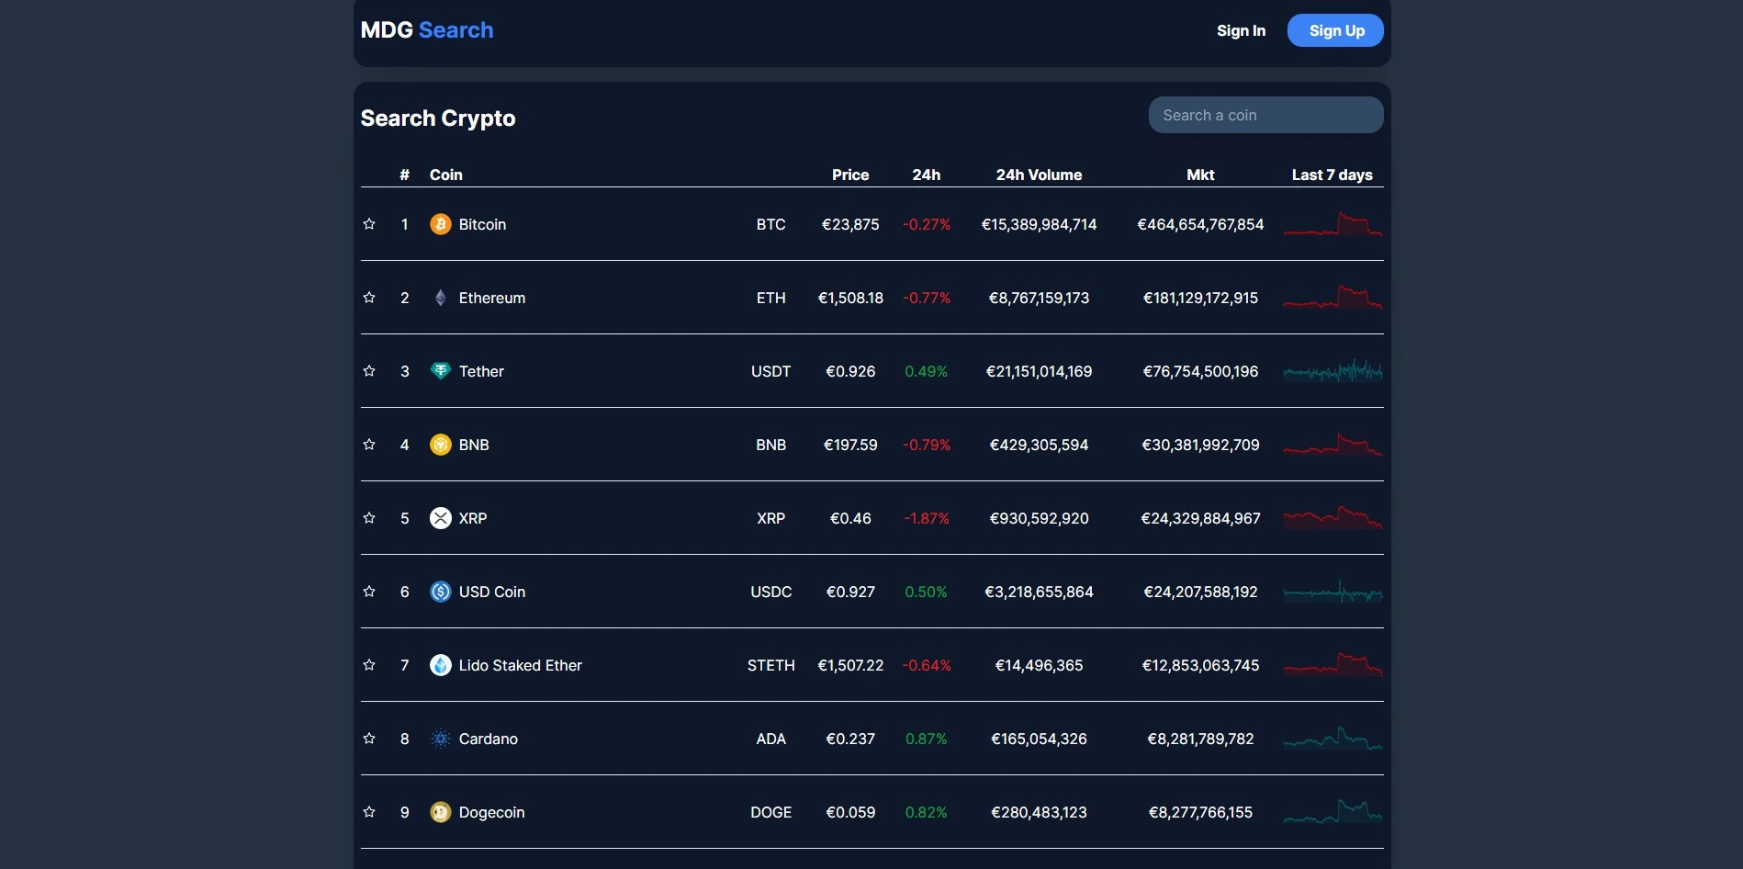1743x869 pixels.
Task: Star BNB as a favorite
Action: (369, 445)
